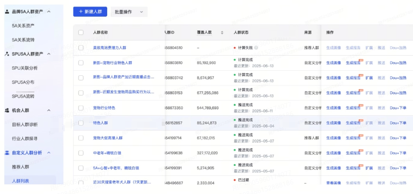The image size is (413, 194).
Task: Click 生成画像 for 新影-宠物行业特色人群
Action: (334, 63)
